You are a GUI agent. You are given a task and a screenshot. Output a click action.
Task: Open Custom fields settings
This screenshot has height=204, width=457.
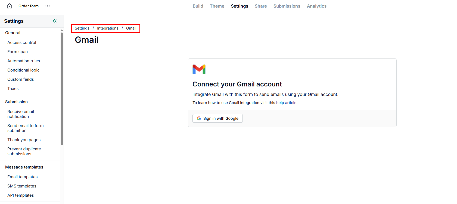click(21, 79)
